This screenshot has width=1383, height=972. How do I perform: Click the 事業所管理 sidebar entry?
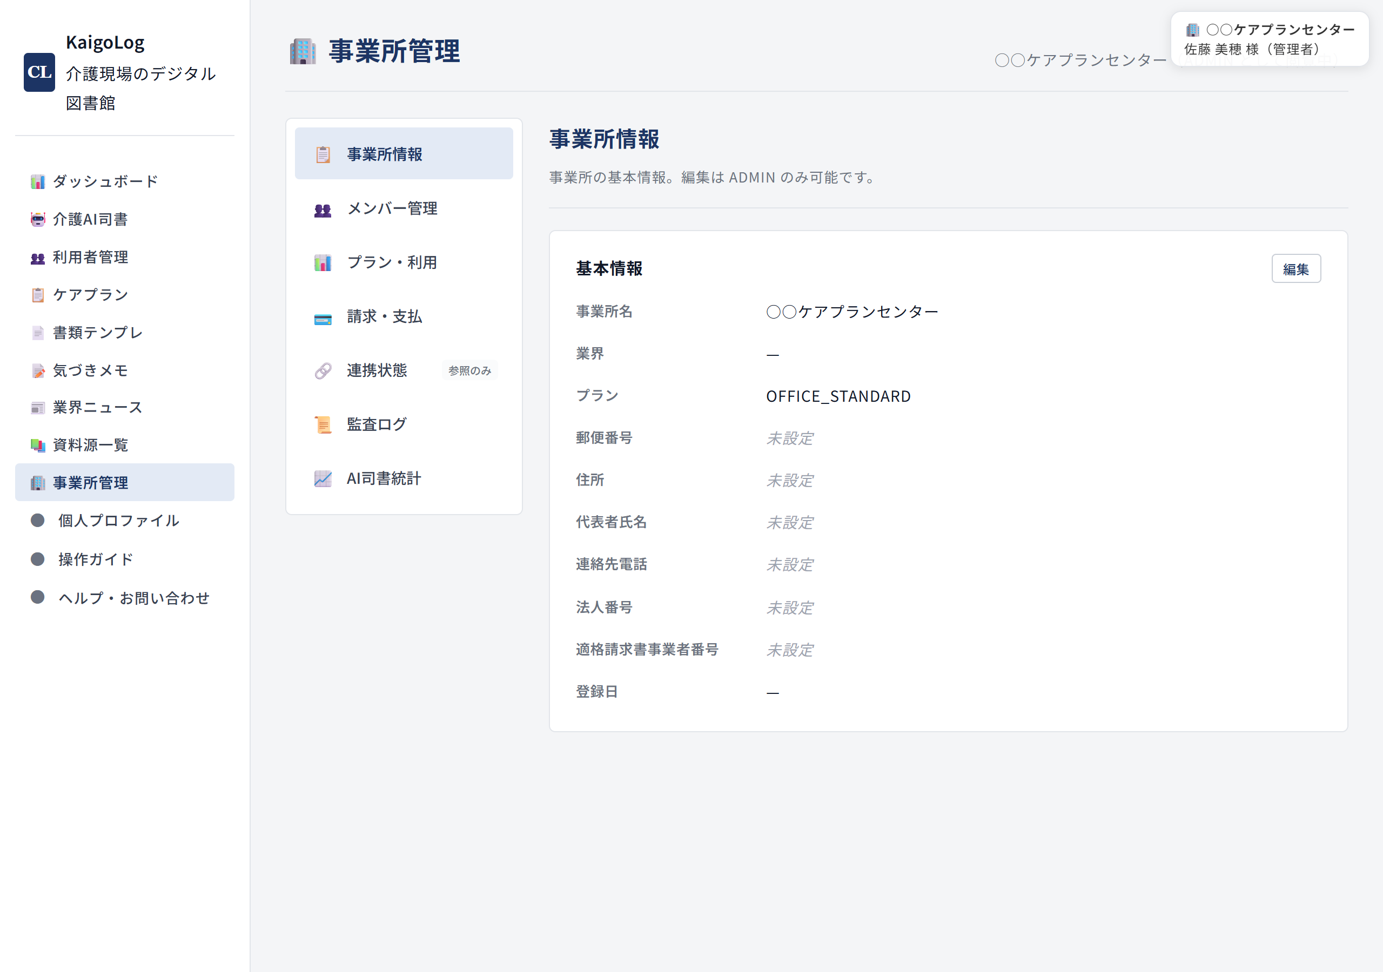click(x=125, y=482)
